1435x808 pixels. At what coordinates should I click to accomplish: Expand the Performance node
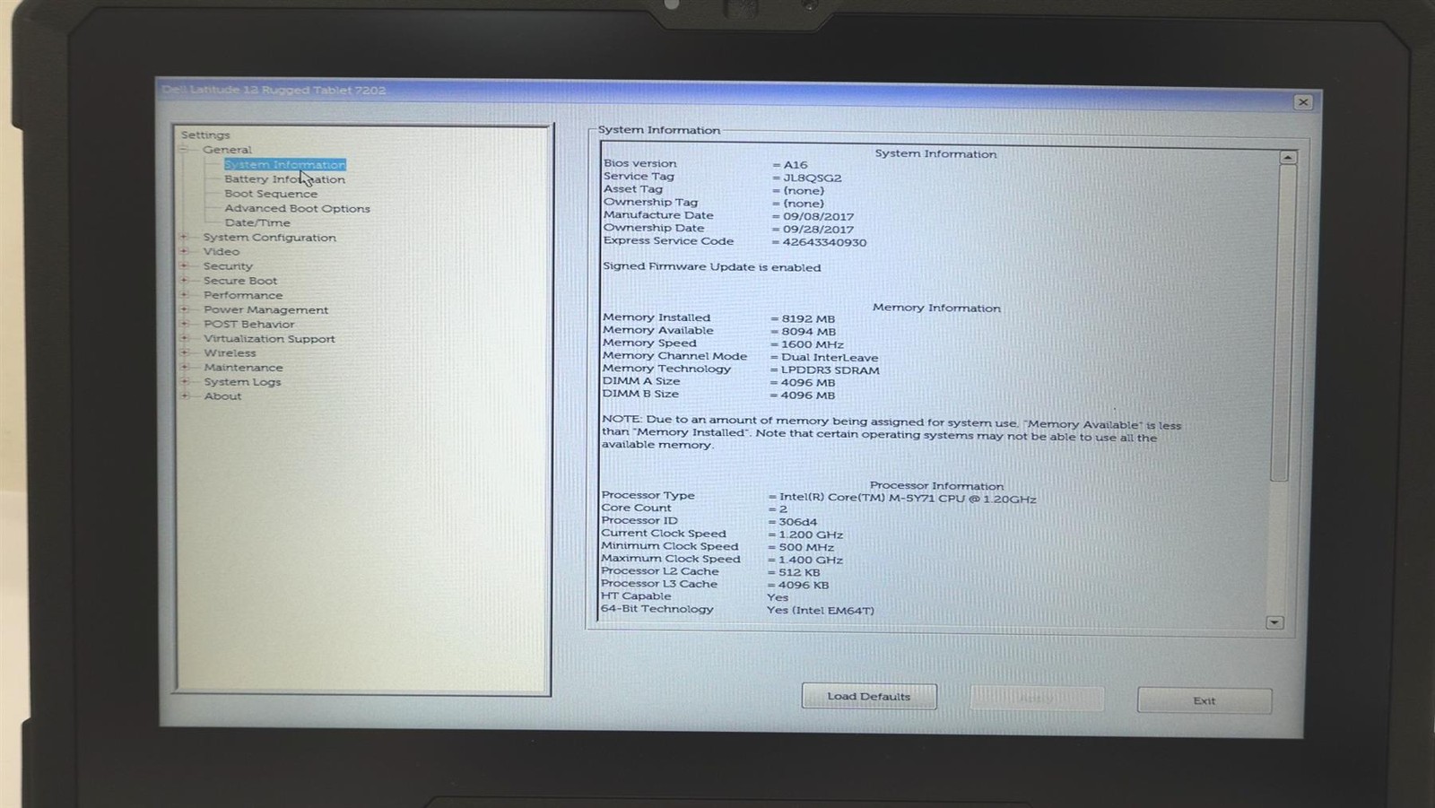(185, 295)
